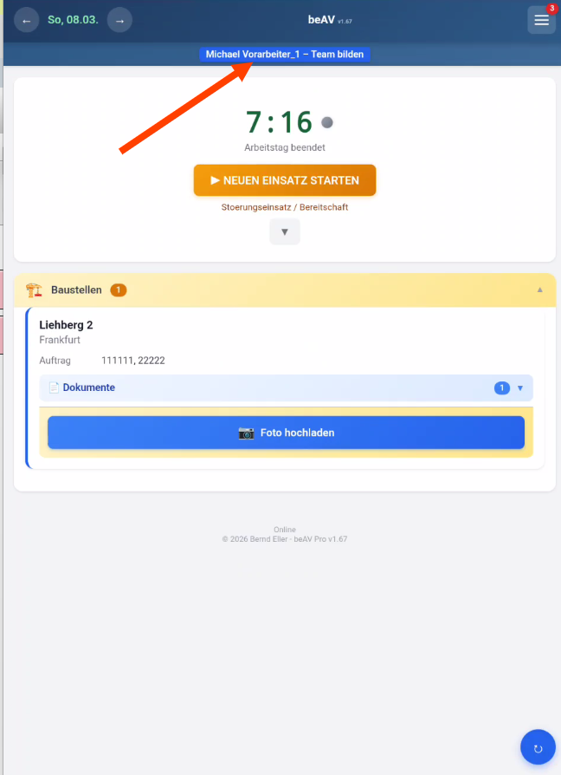Go to the previous day arrow
This screenshot has width=561, height=775.
(x=27, y=20)
